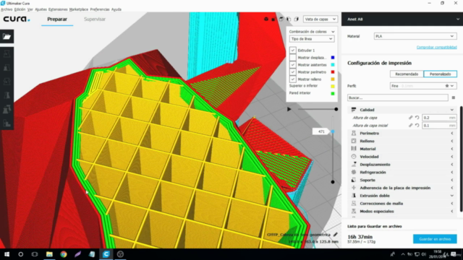Expand the Desplazamiento settings section

402,165
